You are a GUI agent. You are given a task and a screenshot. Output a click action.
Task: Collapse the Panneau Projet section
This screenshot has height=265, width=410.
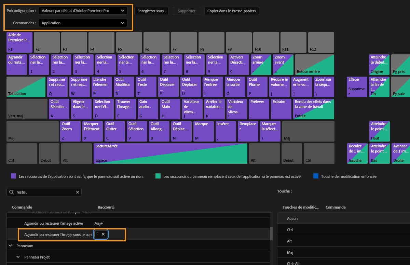click(18, 256)
